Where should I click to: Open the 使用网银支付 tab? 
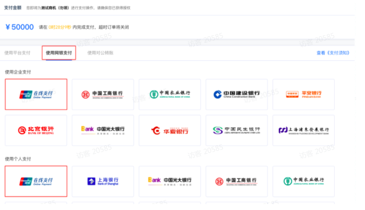pos(59,53)
